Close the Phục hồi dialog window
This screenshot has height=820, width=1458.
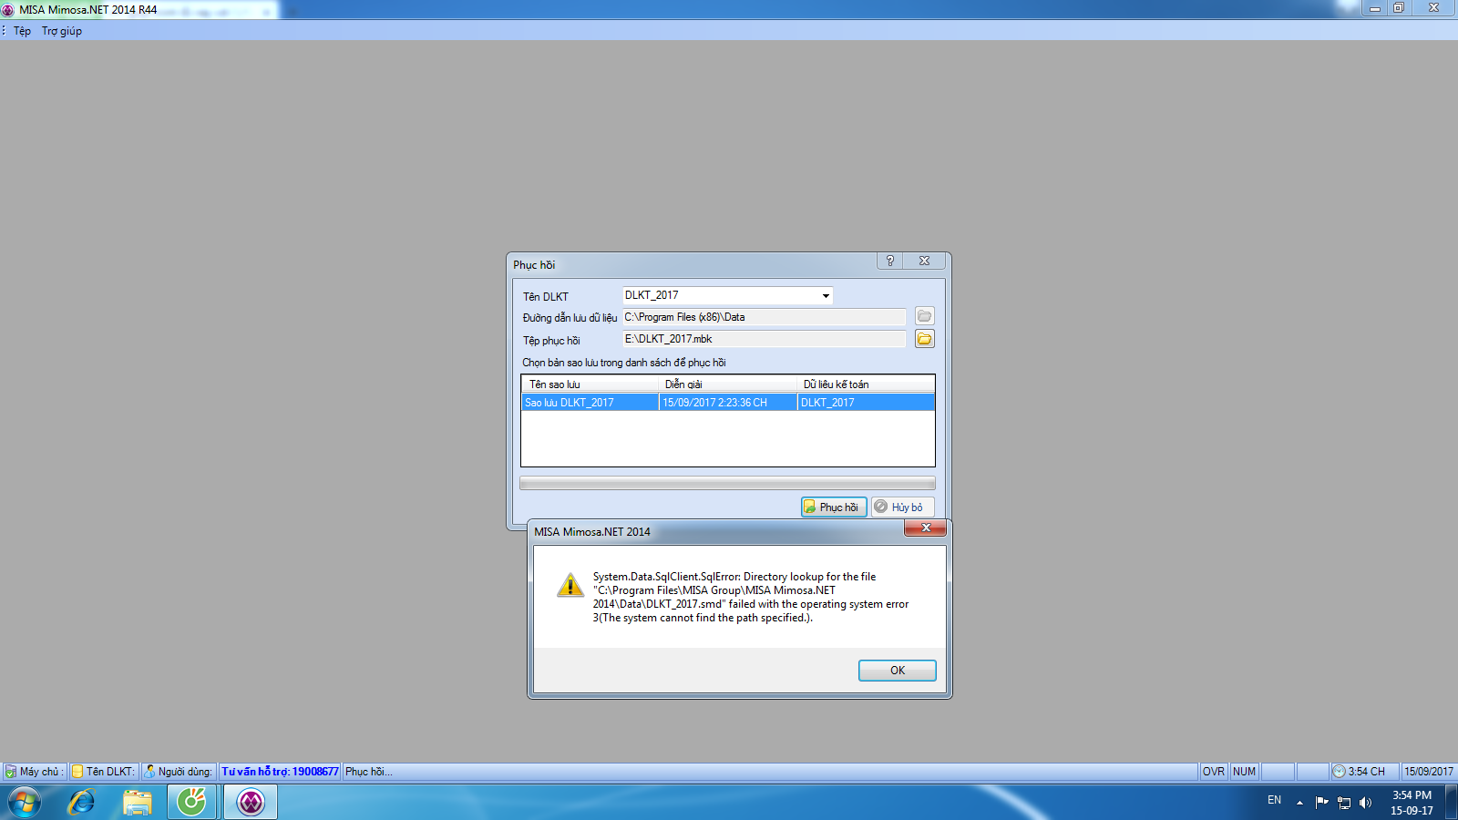click(924, 261)
